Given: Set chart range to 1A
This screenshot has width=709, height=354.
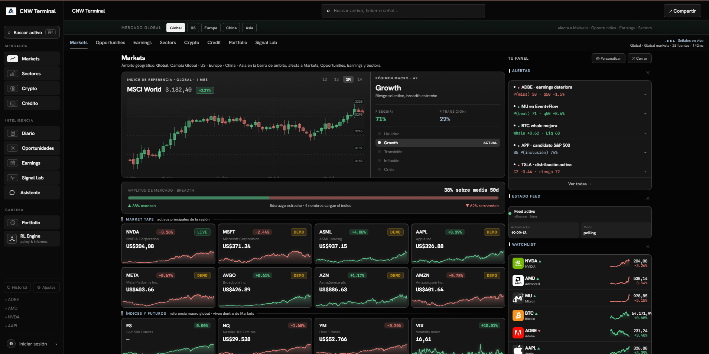Looking at the screenshot, I should coord(360,79).
